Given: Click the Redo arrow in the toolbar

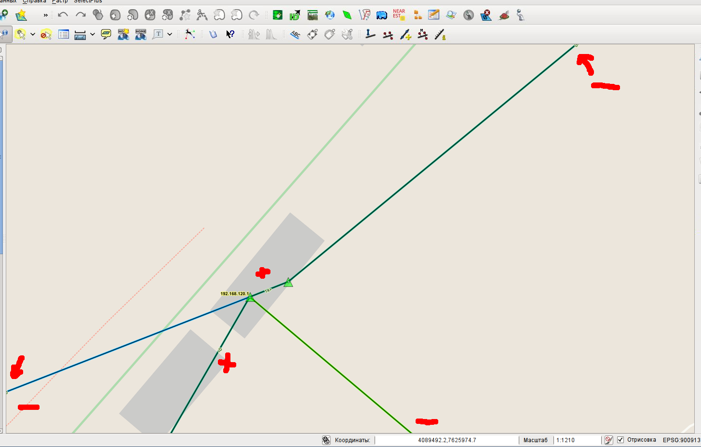Looking at the screenshot, I should (81, 15).
